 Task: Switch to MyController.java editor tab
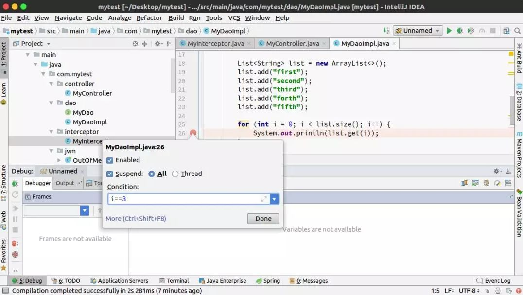[292, 44]
